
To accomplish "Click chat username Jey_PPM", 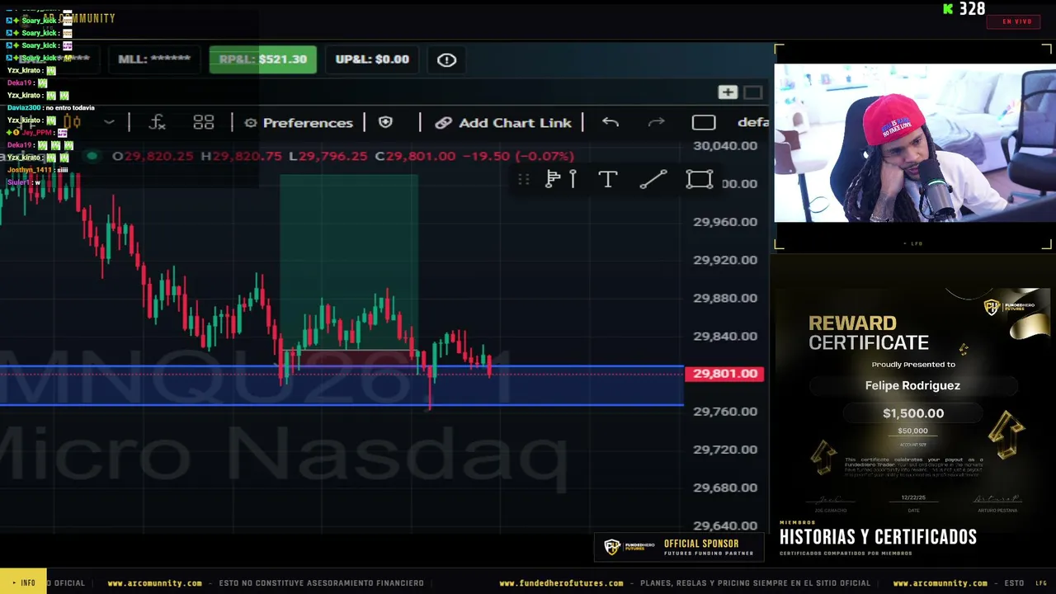I will [x=36, y=133].
